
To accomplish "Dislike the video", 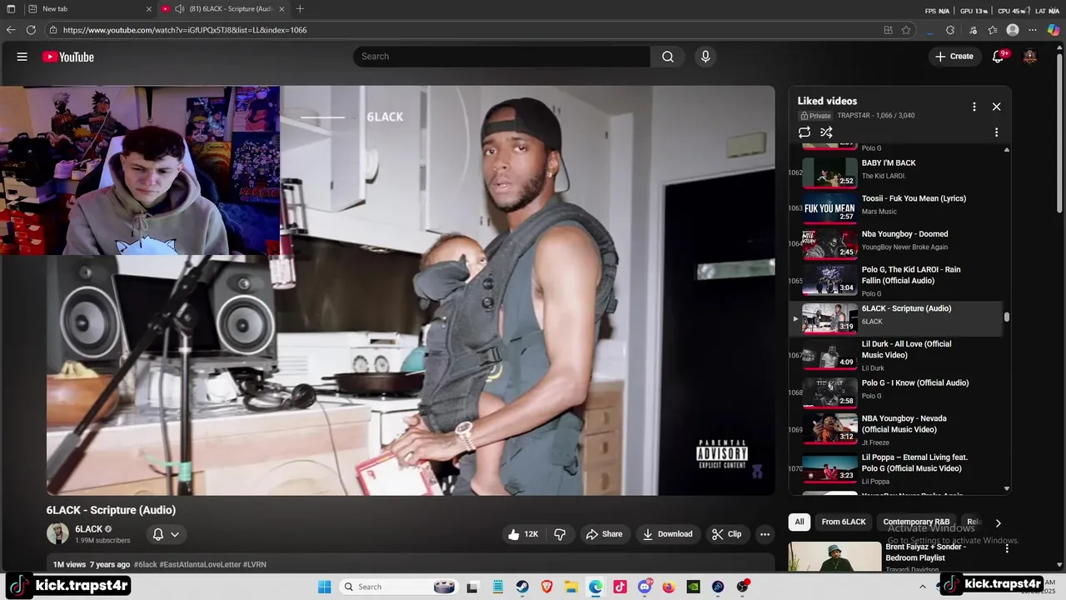I will [560, 534].
